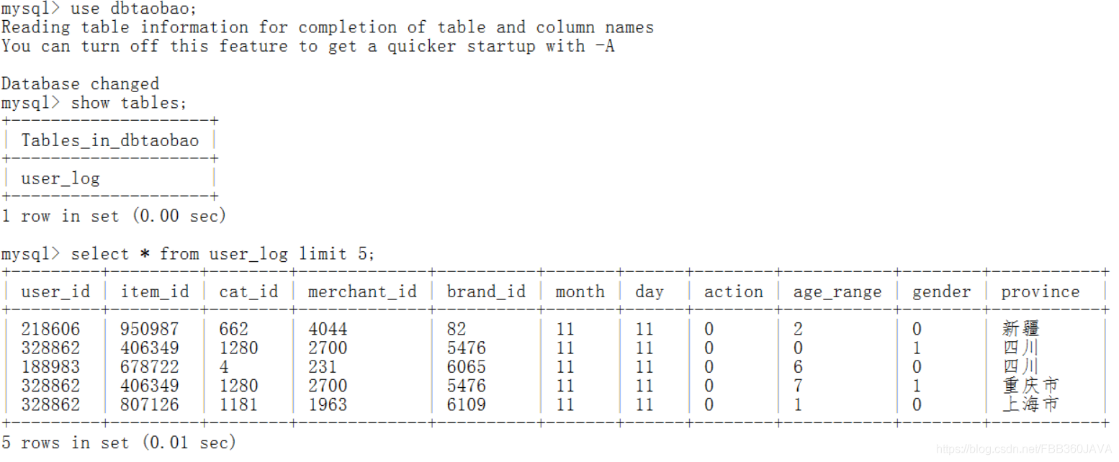The width and height of the screenshot is (1119, 462).
Task: Click the brand_id column header
Action: coord(486,291)
